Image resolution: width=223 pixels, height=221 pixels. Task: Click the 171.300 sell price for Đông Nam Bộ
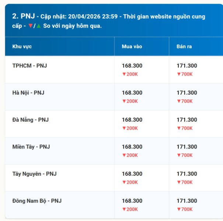(x=187, y=201)
